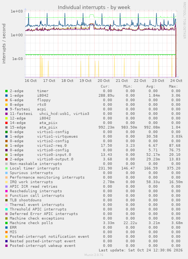This screenshot has width=188, height=259.
Task: Click the '1e+00' y-axis label
Action: [x=17, y=35]
